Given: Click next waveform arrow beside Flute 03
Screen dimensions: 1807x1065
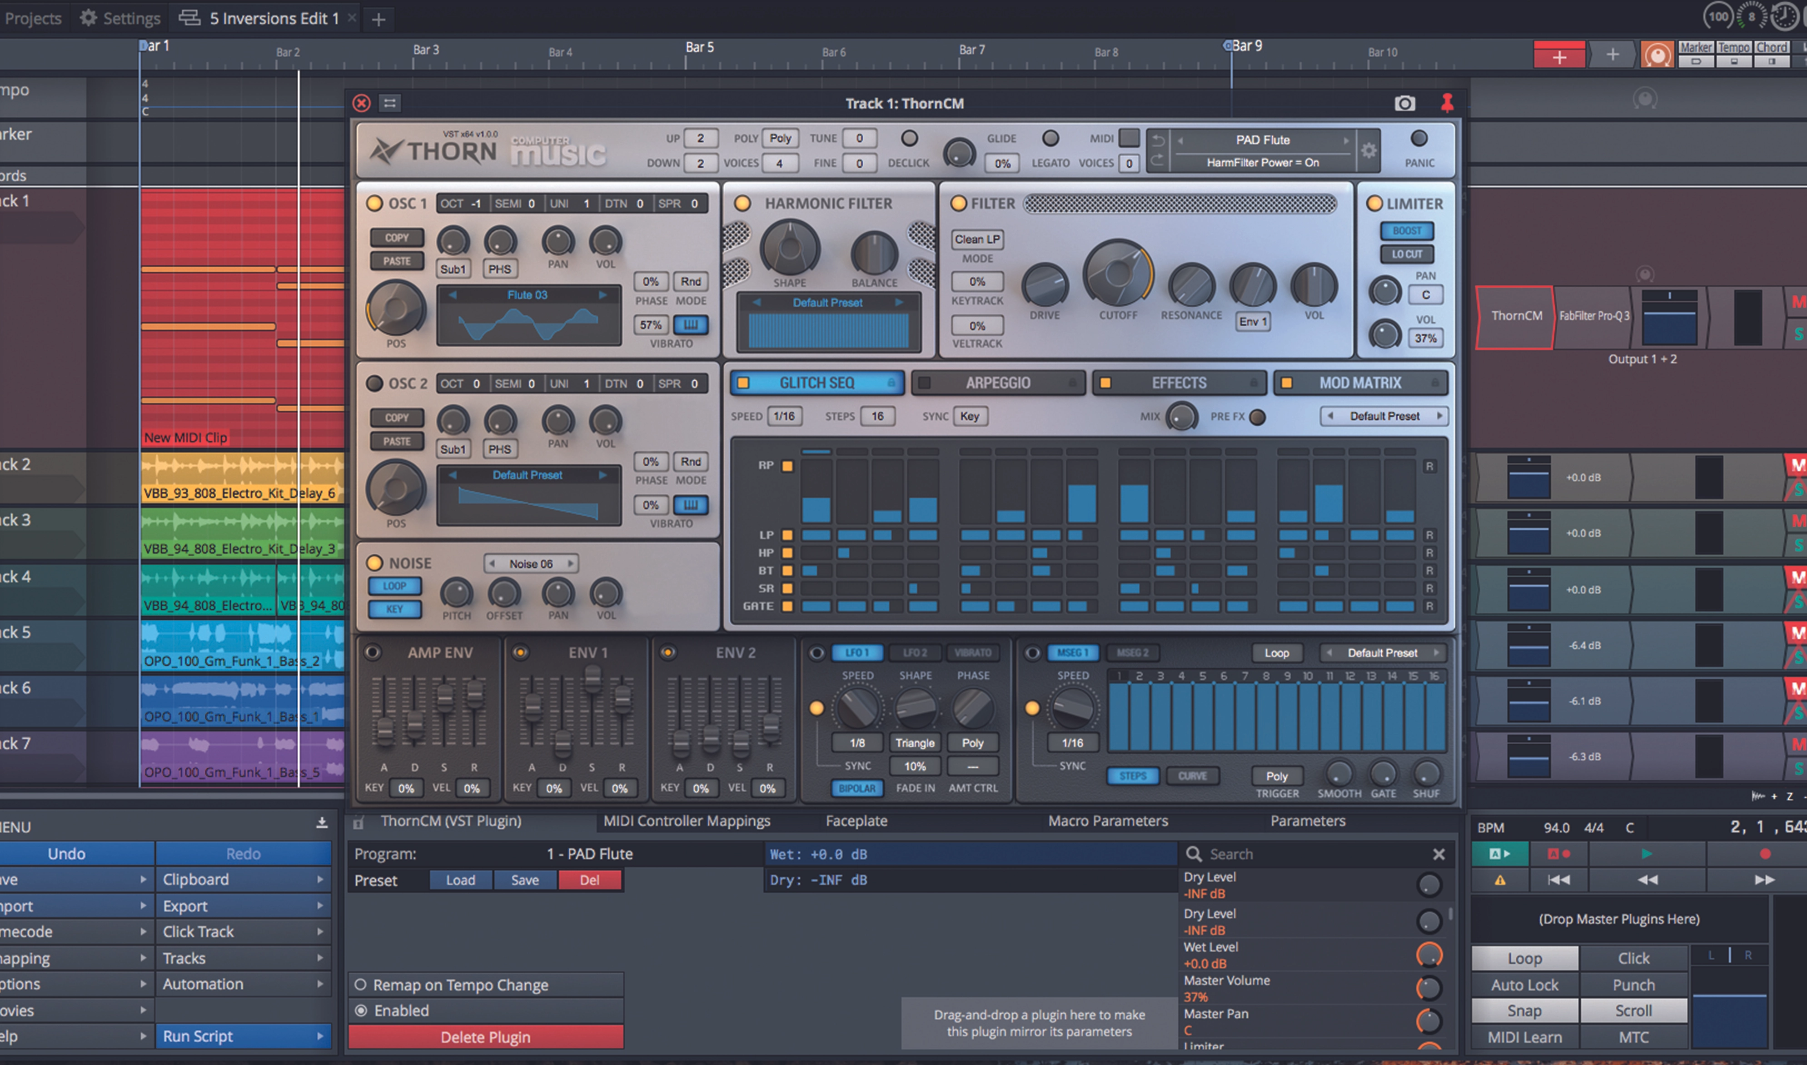Looking at the screenshot, I should 603,295.
